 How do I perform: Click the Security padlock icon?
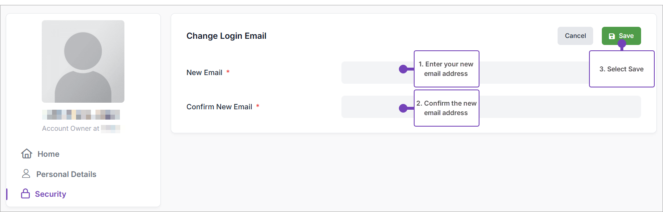(26, 193)
